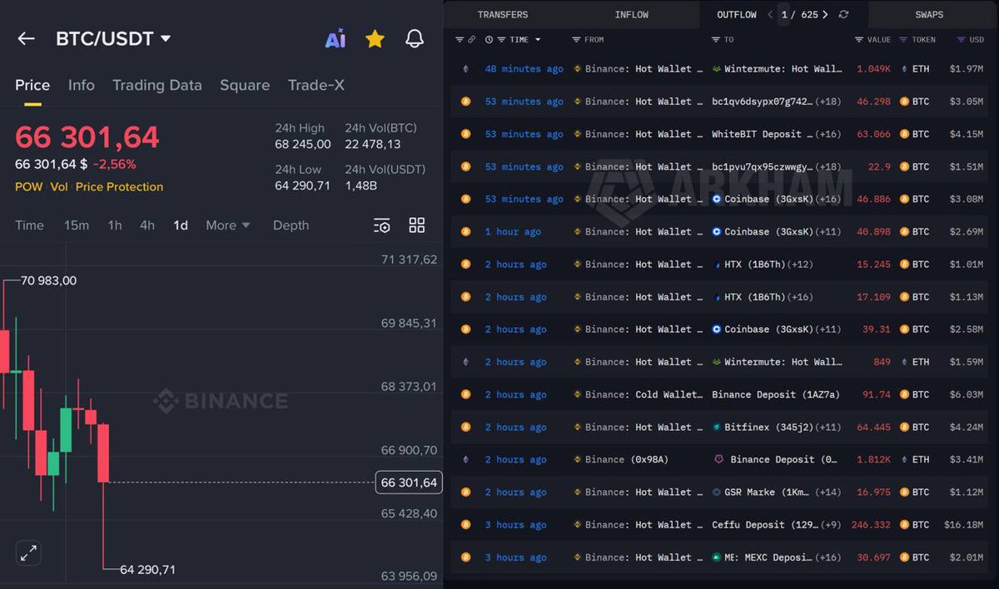999x589 pixels.
Task: Select the 4h chart interval
Action: [147, 225]
